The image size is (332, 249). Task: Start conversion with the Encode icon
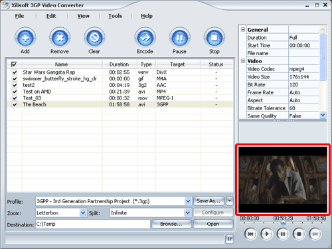pyautogui.click(x=145, y=38)
